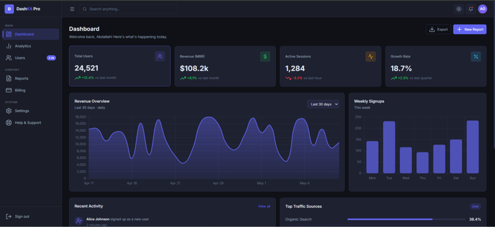Click the Growth Rate percent icon
This screenshot has width=495, height=227.
point(476,57)
